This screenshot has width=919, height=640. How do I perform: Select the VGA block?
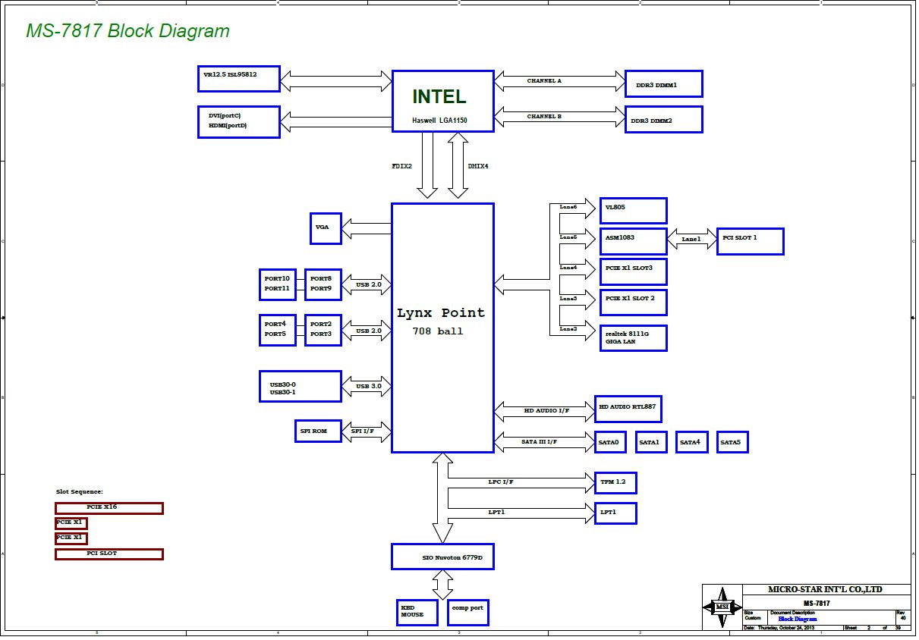[326, 228]
